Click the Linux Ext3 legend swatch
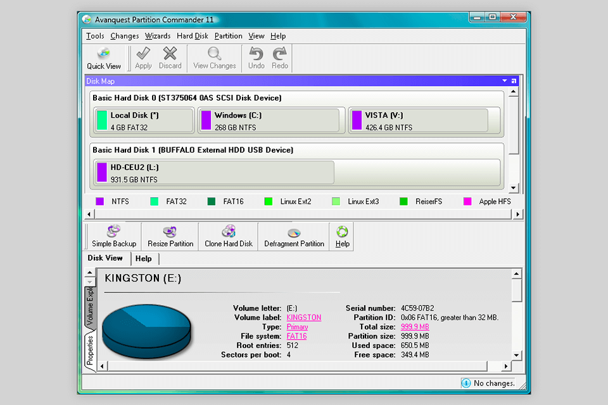Image resolution: width=608 pixels, height=405 pixels. coord(336,201)
